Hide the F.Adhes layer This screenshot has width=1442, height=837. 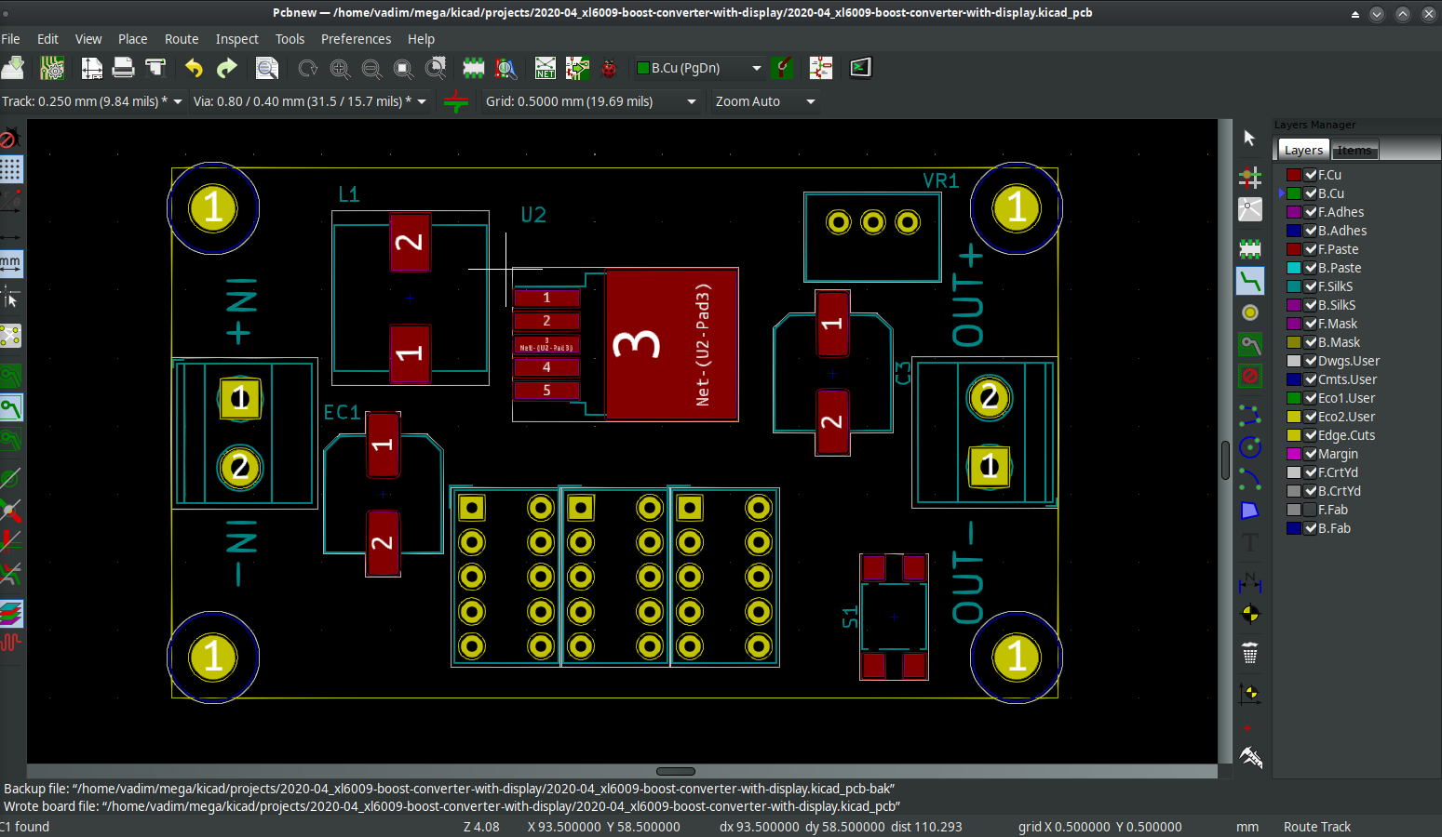point(1311,212)
